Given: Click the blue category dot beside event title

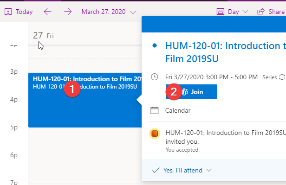Looking at the screenshot, I should (155, 45).
